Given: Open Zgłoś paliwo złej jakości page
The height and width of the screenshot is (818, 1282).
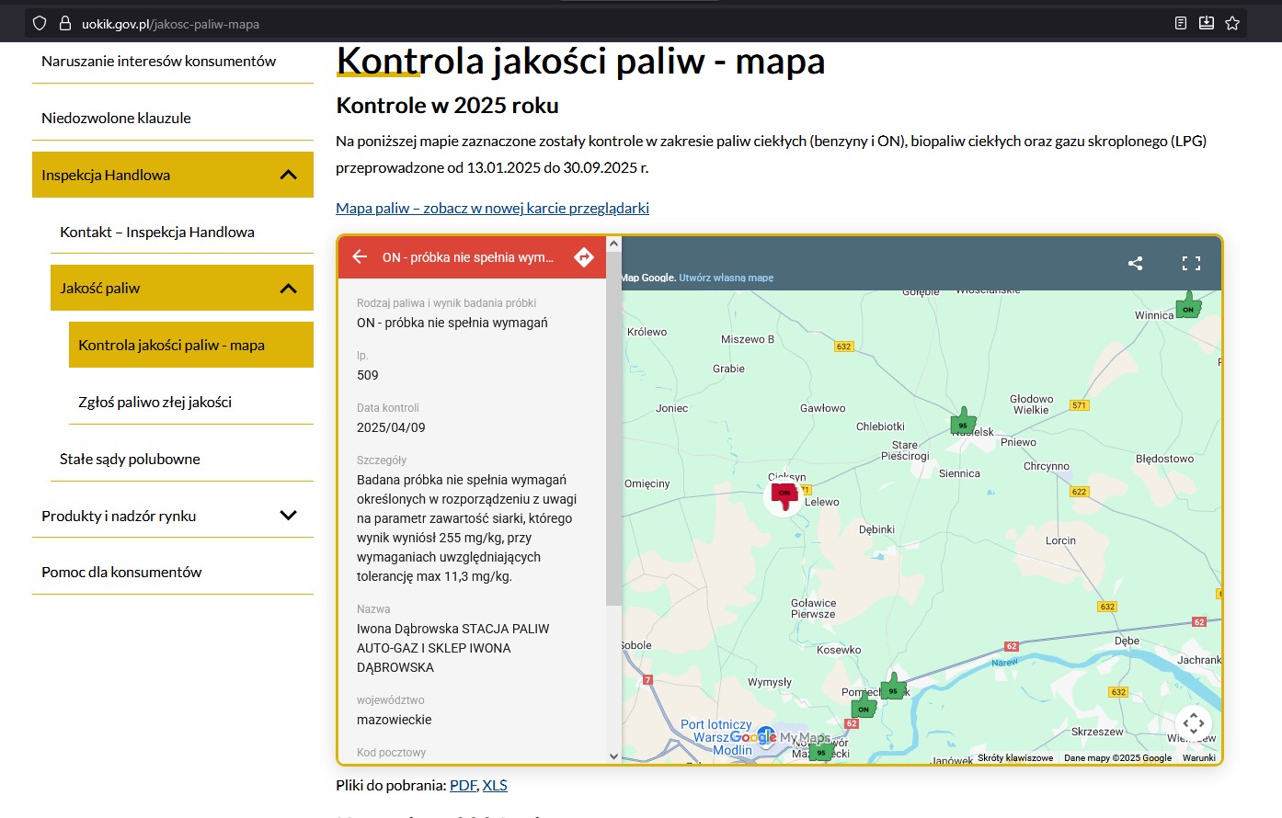Looking at the screenshot, I should [155, 402].
